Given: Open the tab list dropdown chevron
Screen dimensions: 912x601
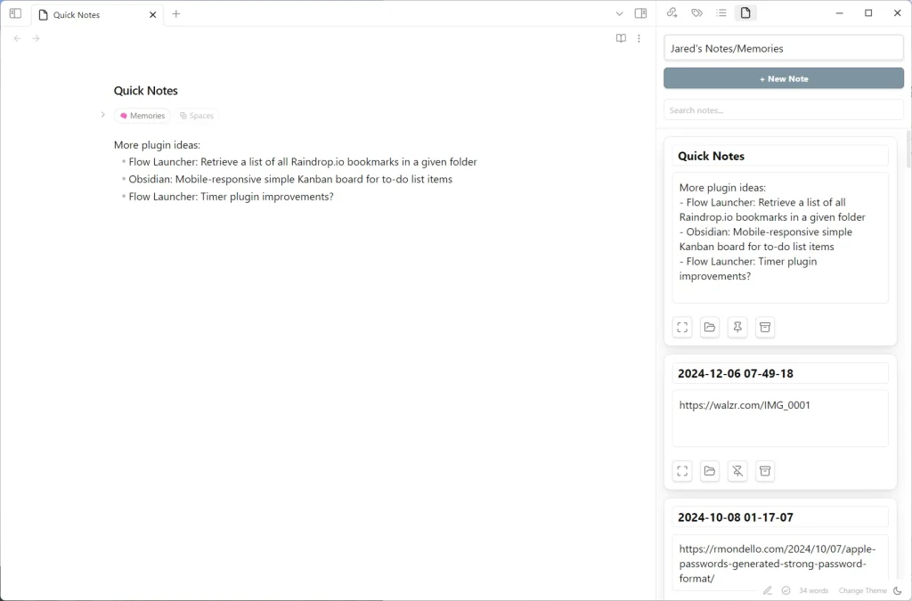Looking at the screenshot, I should coord(620,14).
